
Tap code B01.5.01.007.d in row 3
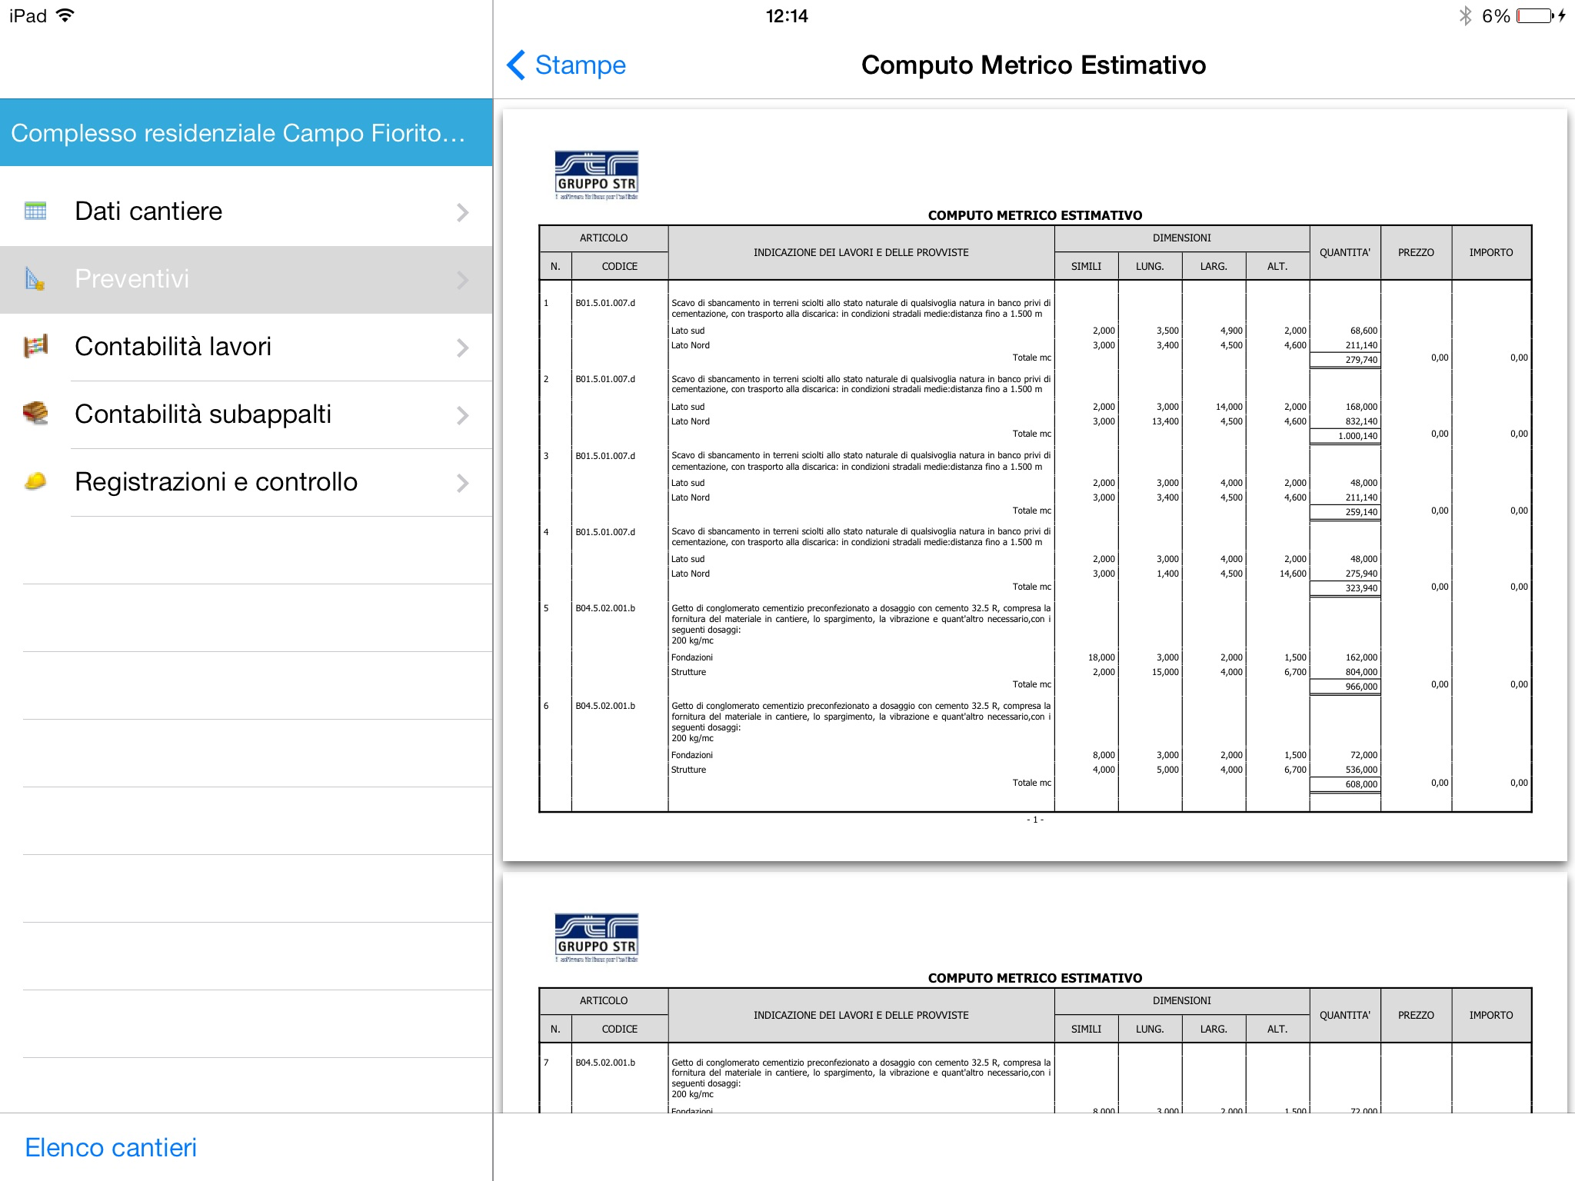(x=605, y=456)
